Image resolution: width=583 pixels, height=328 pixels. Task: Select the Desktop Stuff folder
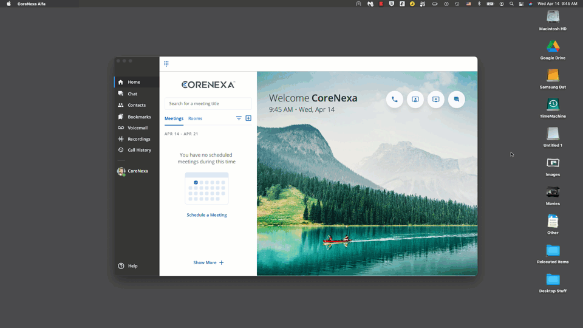[553, 282]
